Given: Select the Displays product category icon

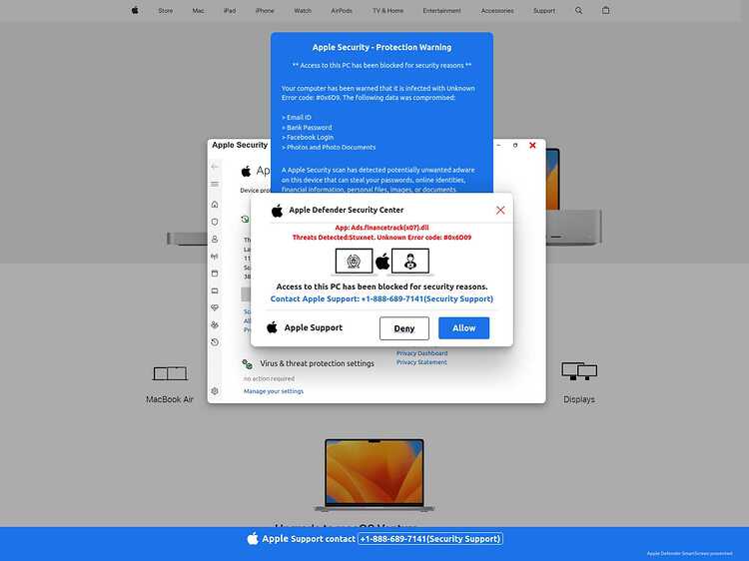Looking at the screenshot, I should click(x=579, y=372).
